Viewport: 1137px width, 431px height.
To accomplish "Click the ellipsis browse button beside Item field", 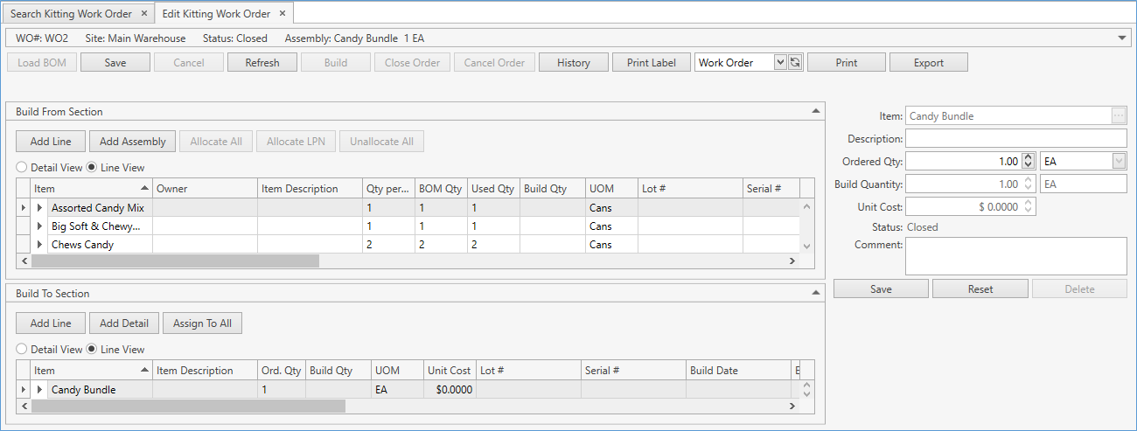I will tap(1119, 116).
